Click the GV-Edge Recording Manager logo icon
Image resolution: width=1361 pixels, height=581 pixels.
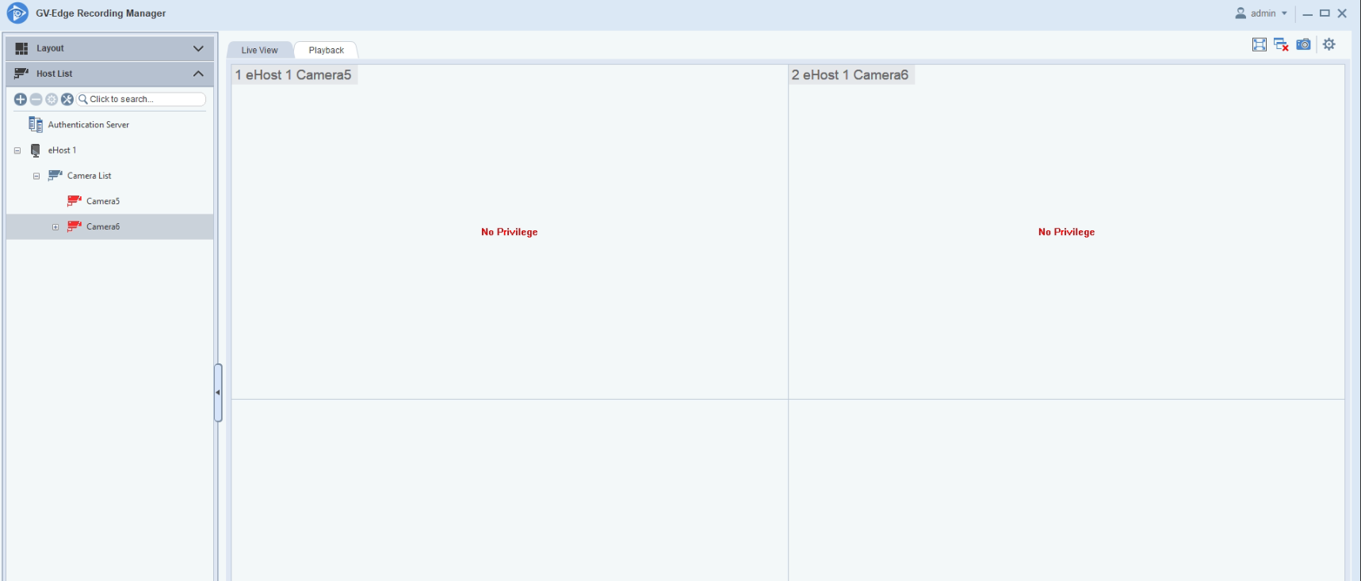click(x=17, y=13)
